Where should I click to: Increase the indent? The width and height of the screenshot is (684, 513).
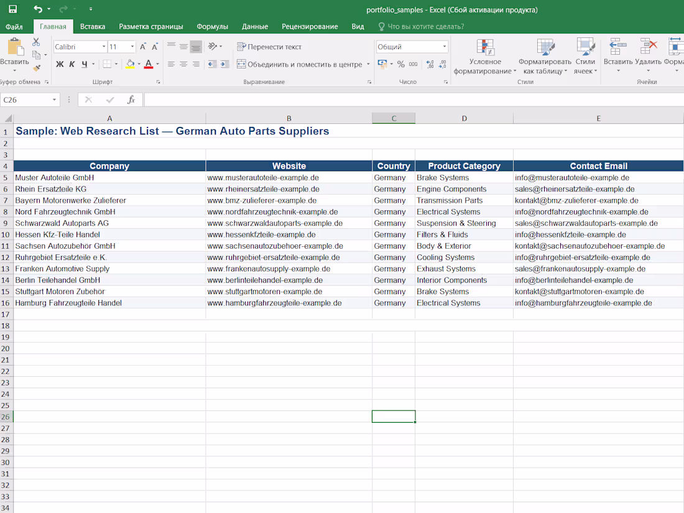point(224,64)
